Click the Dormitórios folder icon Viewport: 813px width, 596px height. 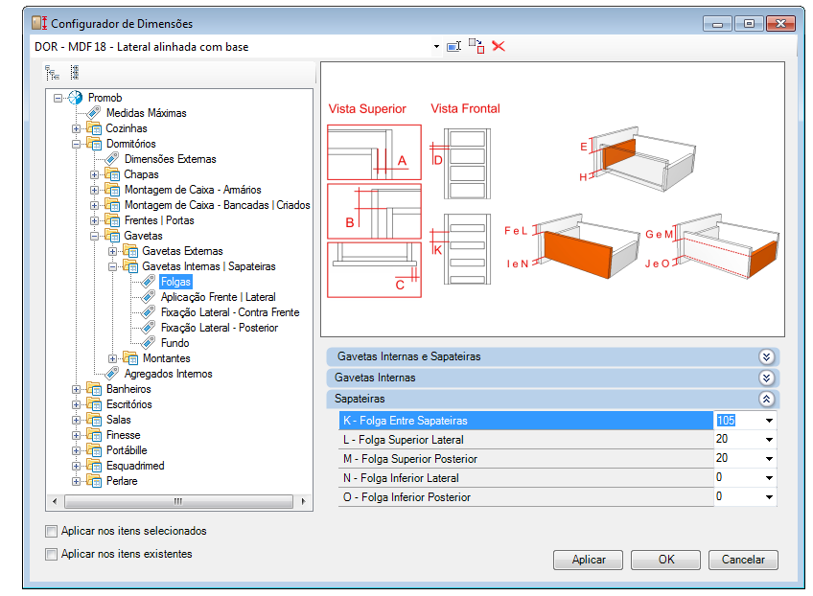[94, 144]
